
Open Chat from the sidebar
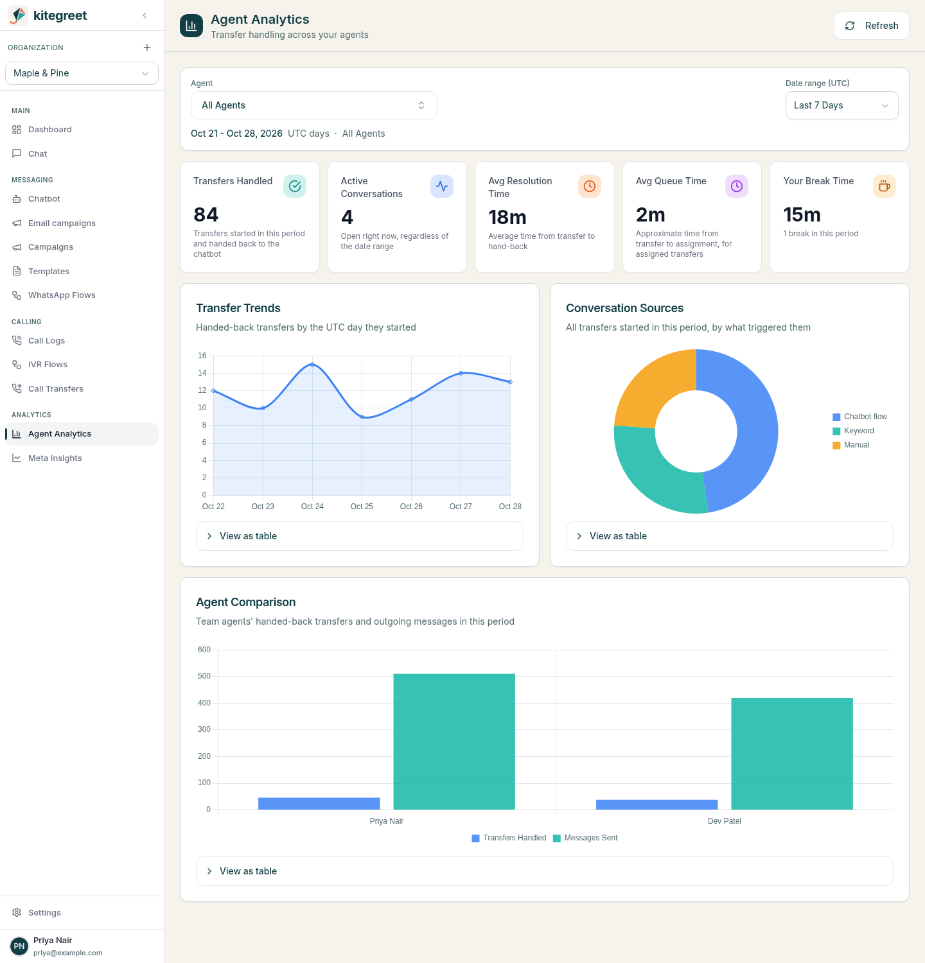(82, 154)
